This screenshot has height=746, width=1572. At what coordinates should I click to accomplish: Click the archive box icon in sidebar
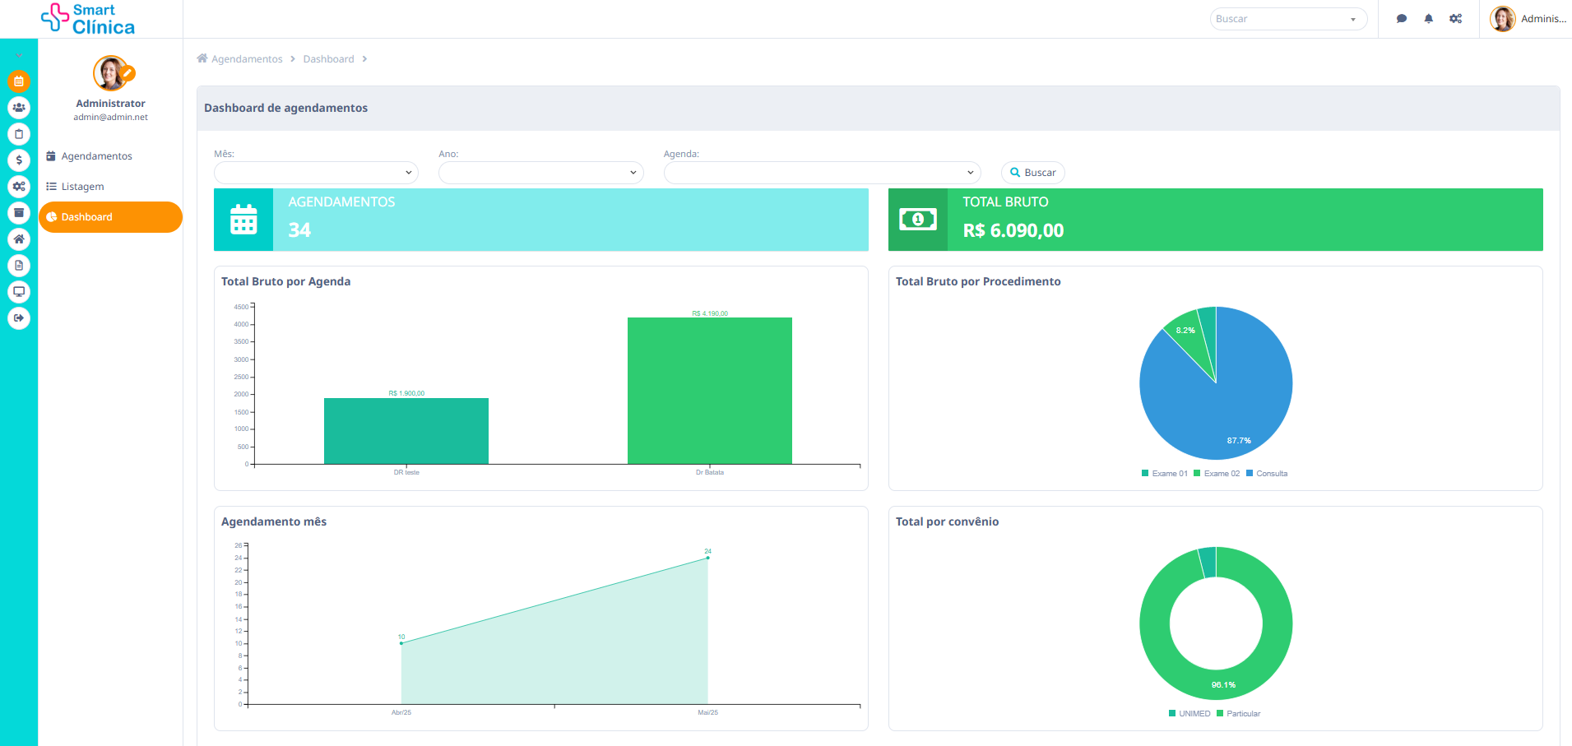[x=19, y=213]
